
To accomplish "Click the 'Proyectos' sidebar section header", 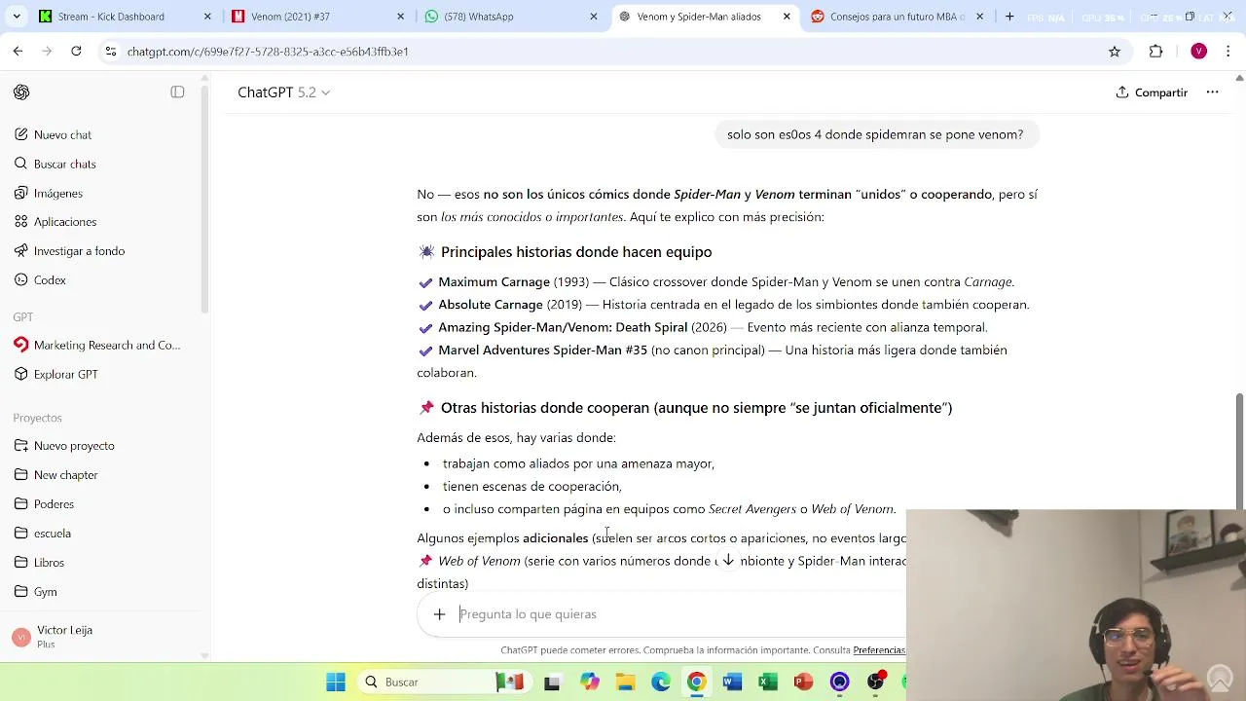I will click(x=37, y=418).
